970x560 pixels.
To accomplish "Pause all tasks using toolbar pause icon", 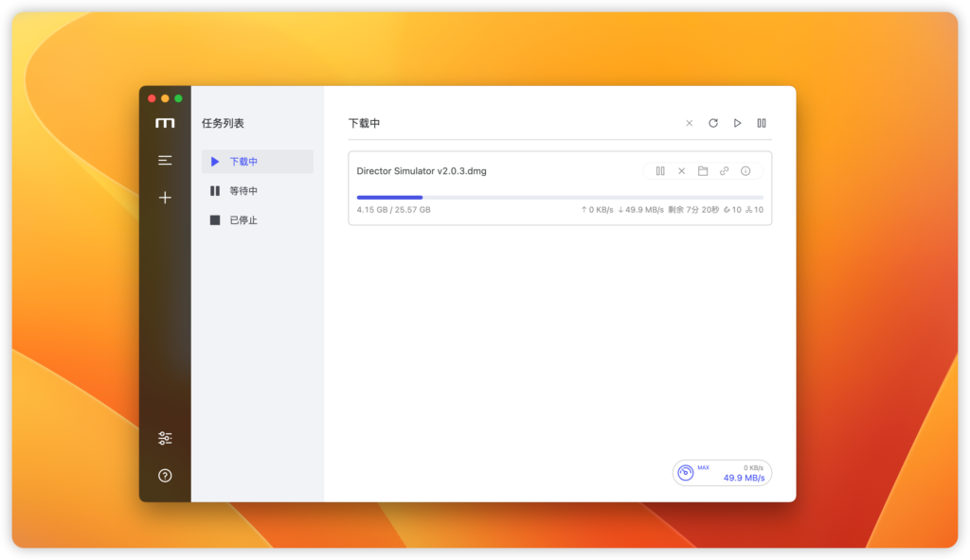I will click(762, 123).
